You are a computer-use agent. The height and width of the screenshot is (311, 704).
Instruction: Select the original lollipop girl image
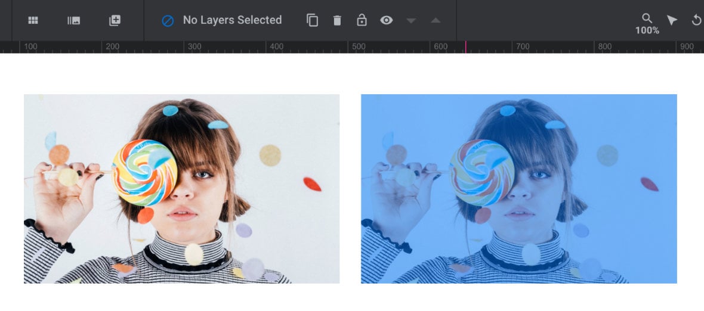(x=182, y=189)
